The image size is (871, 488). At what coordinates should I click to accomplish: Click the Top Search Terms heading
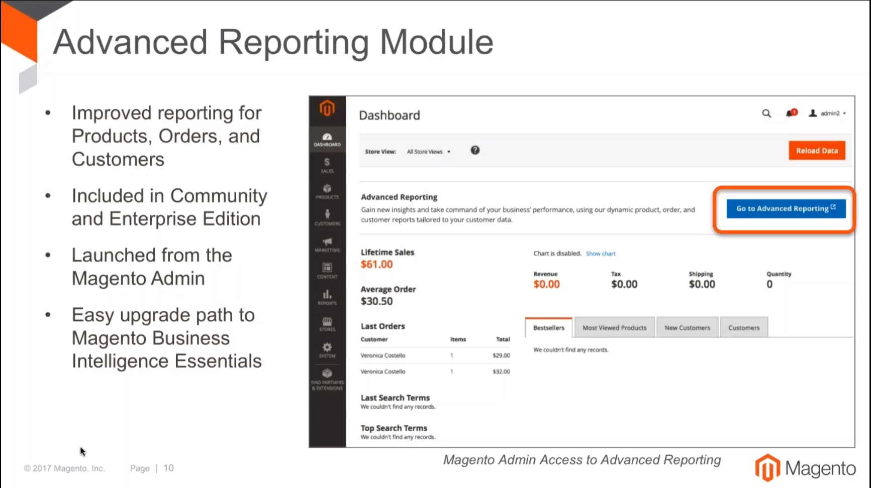[394, 428]
